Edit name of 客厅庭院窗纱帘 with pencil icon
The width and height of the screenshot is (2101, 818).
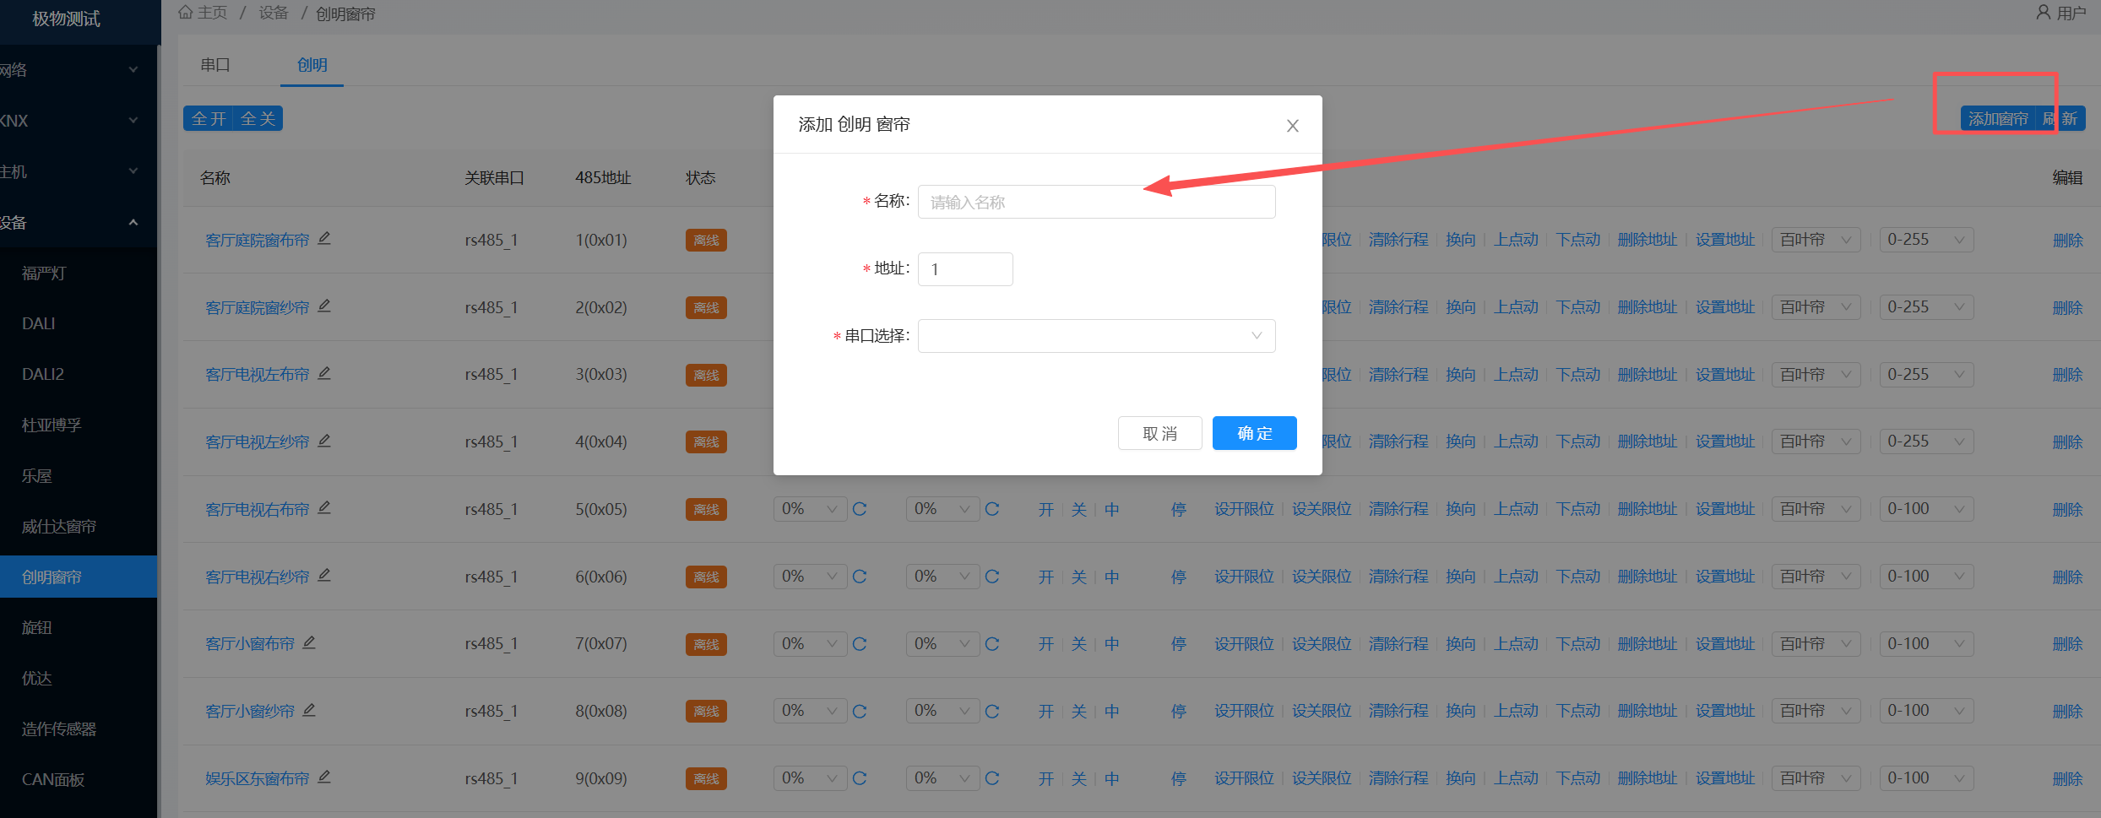coord(324,306)
